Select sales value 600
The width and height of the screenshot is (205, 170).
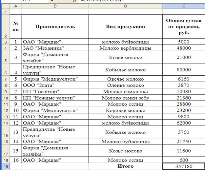[x=184, y=160]
